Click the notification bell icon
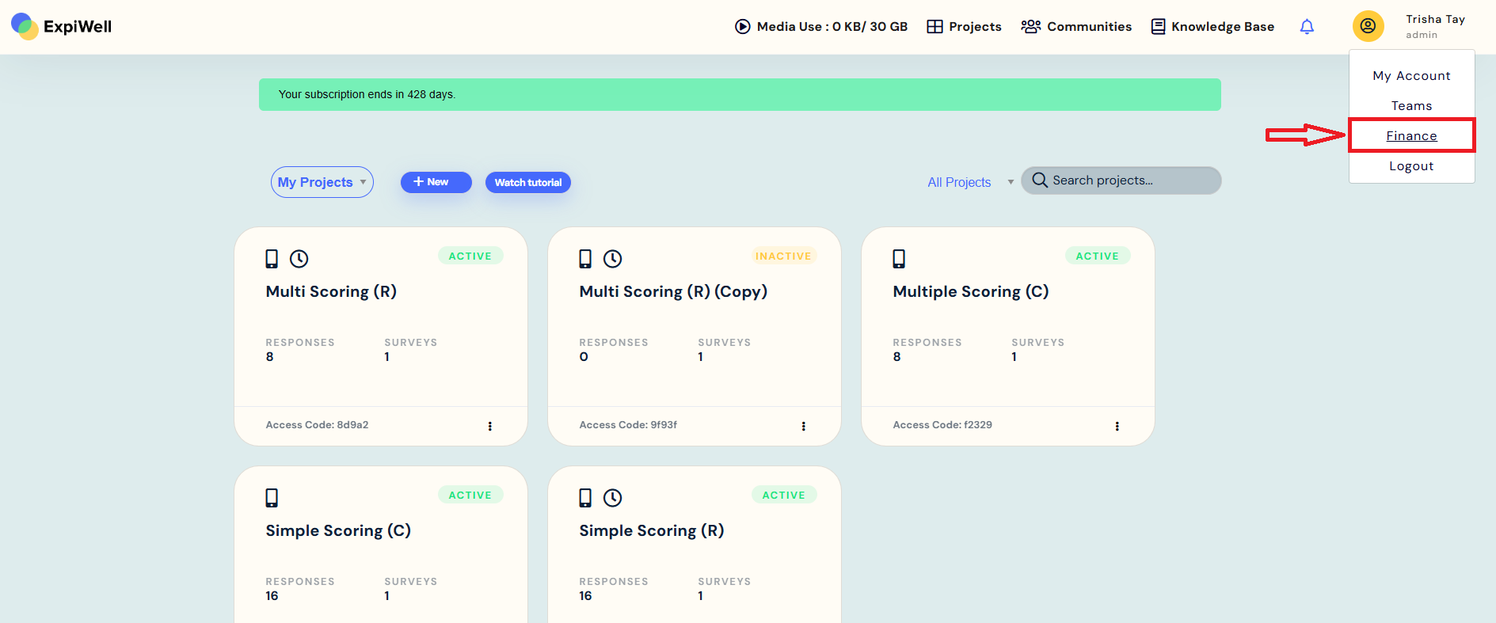 [x=1307, y=27]
